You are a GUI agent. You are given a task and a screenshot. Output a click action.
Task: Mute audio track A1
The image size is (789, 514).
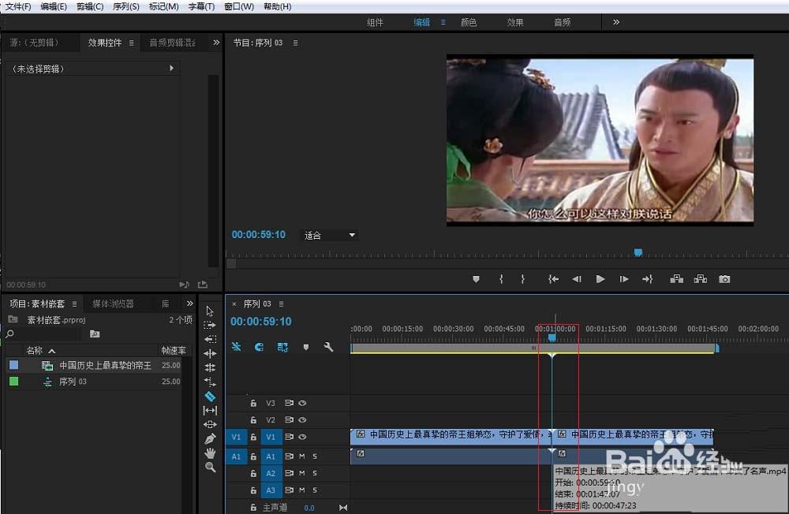tap(301, 456)
